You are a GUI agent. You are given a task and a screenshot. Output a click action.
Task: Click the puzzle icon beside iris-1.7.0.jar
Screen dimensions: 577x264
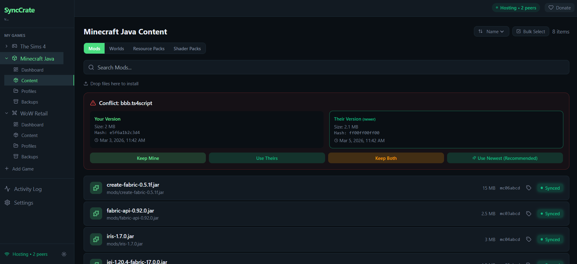[96, 239]
